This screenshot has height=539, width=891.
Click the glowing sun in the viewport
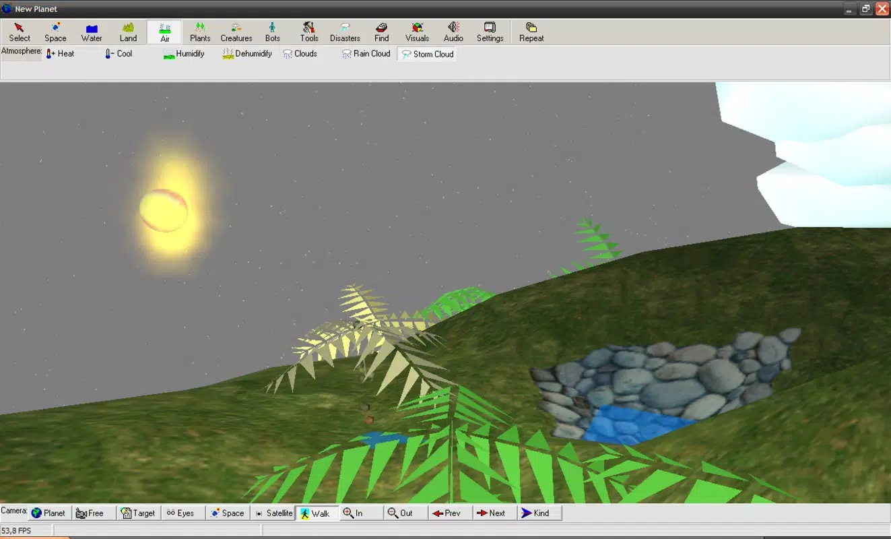coord(164,210)
